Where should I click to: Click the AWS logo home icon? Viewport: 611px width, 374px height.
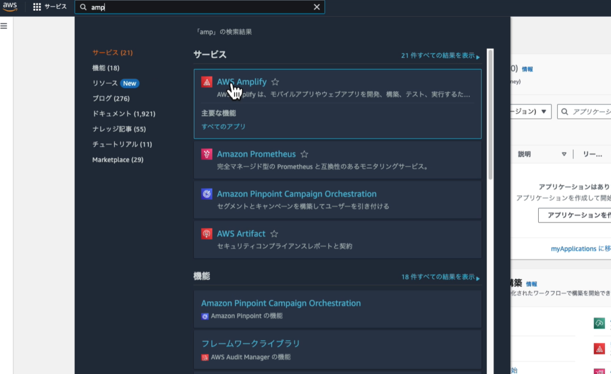pos(10,7)
